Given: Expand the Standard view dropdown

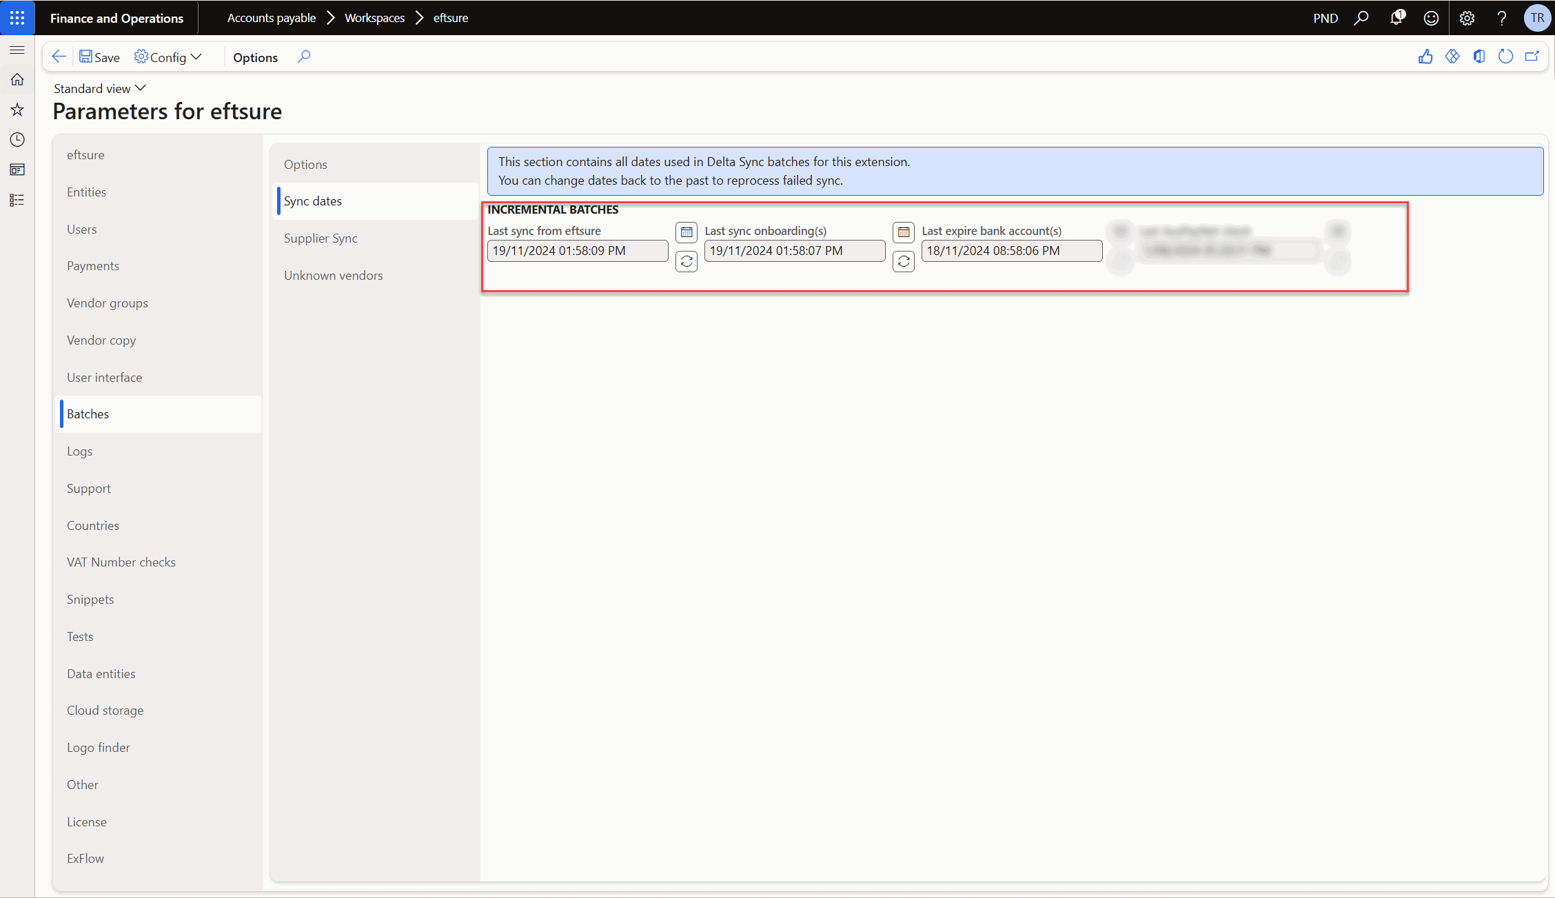Looking at the screenshot, I should [x=100, y=88].
